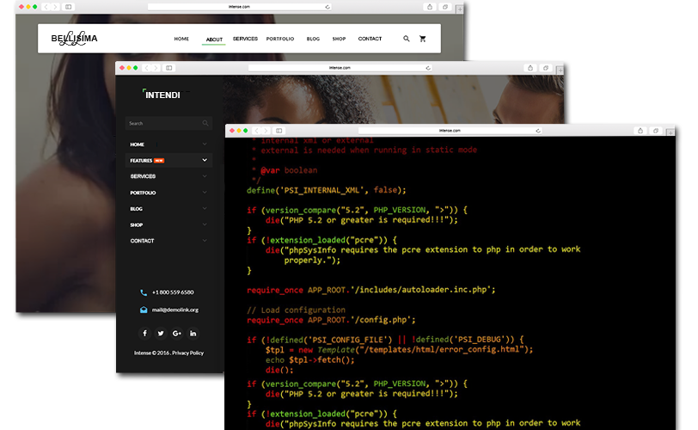Viewport: 698px width, 430px height.
Task: Toggle sidebar in the Intendi browser window
Action: coord(169,68)
